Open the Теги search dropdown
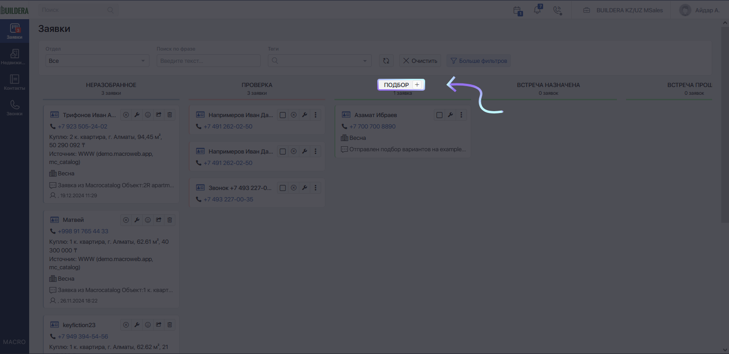This screenshot has width=729, height=354. click(320, 61)
